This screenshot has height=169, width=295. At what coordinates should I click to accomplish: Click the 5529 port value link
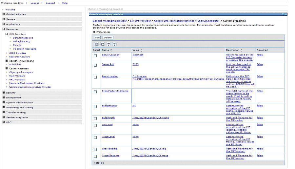click(135, 64)
